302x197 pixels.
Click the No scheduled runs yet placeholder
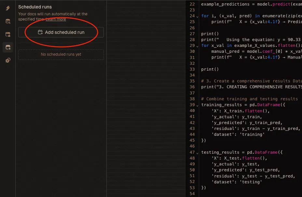click(x=61, y=54)
